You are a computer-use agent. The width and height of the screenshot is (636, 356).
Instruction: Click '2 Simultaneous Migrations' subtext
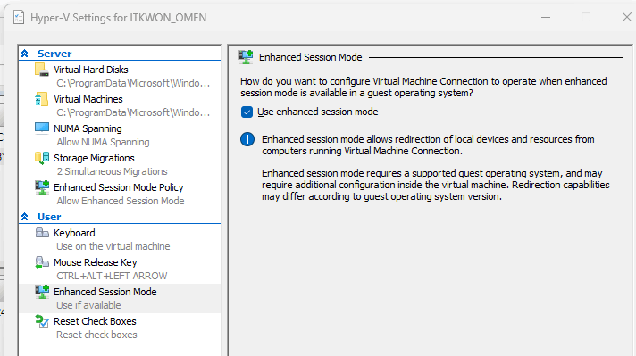coord(112,171)
